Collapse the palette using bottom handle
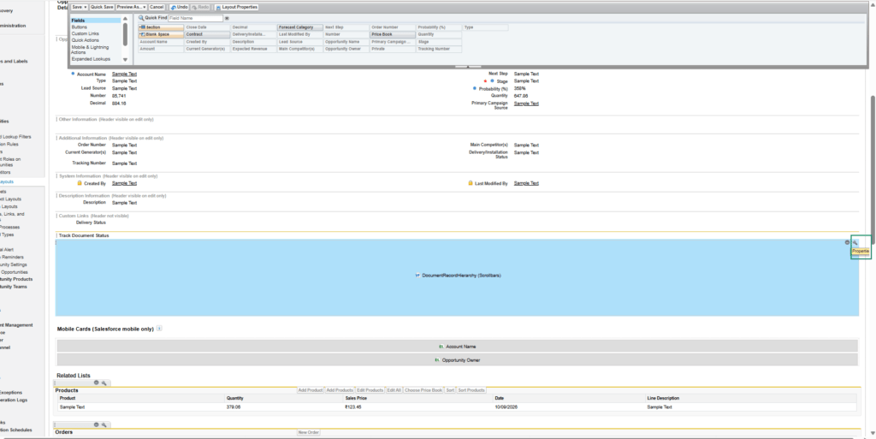876x439 pixels. pyautogui.click(x=468, y=67)
